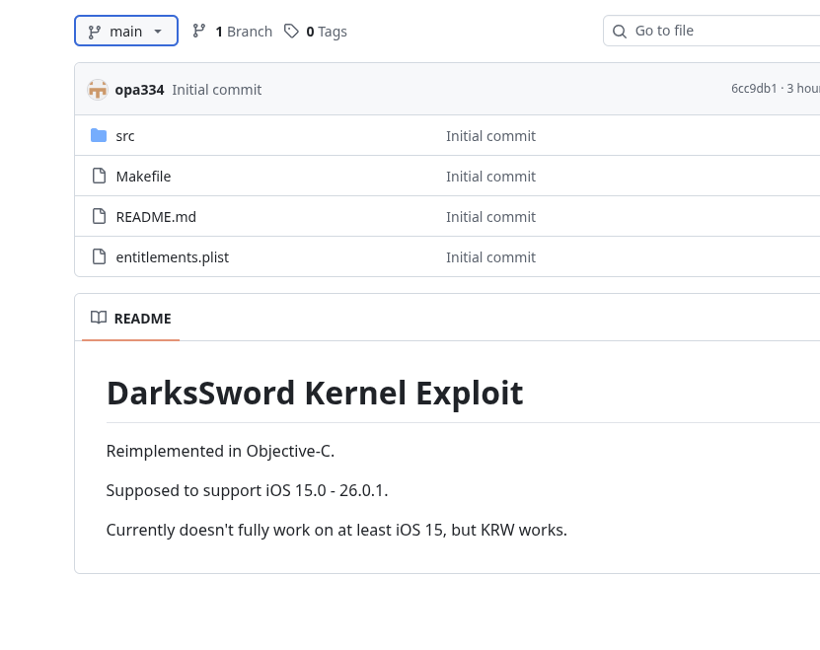Image resolution: width=820 pixels, height=650 pixels.
Task: Open Initial commit message for src row
Action: [x=490, y=136]
